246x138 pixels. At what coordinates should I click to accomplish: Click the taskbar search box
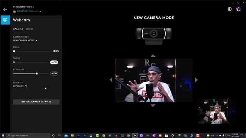point(28,135)
